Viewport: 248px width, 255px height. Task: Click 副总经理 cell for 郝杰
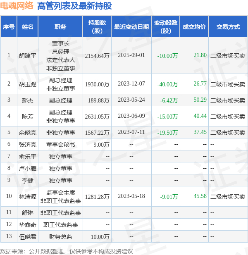point(60,100)
